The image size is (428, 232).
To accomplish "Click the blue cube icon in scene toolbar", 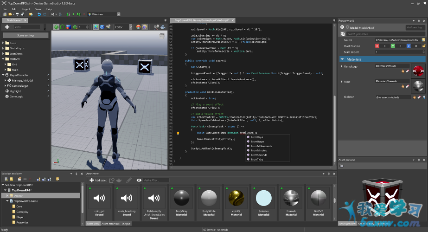I will [102, 27].
